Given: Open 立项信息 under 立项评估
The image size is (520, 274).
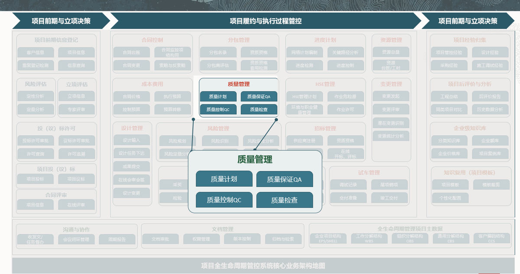Looking at the screenshot, I should (x=76, y=96).
